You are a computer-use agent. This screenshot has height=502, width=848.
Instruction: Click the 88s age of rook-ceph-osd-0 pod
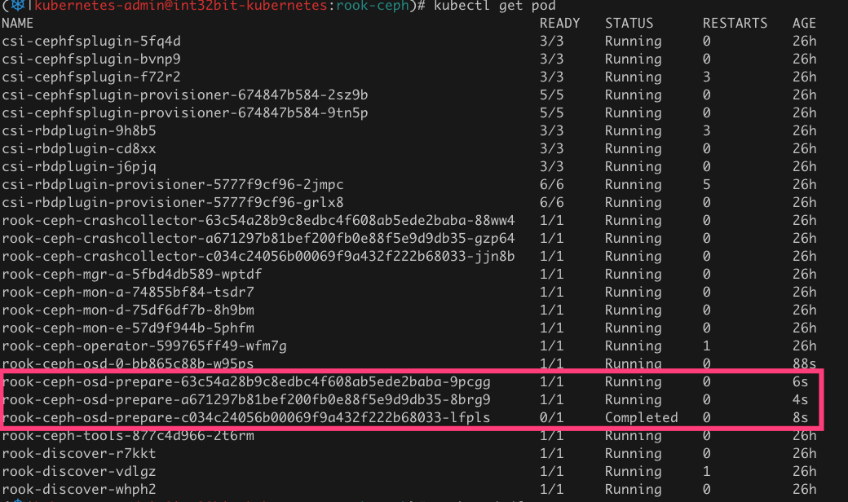pyautogui.click(x=804, y=363)
